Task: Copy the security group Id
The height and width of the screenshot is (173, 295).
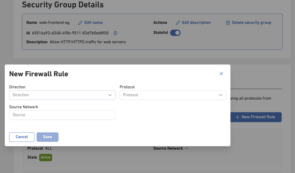Action: (115, 33)
